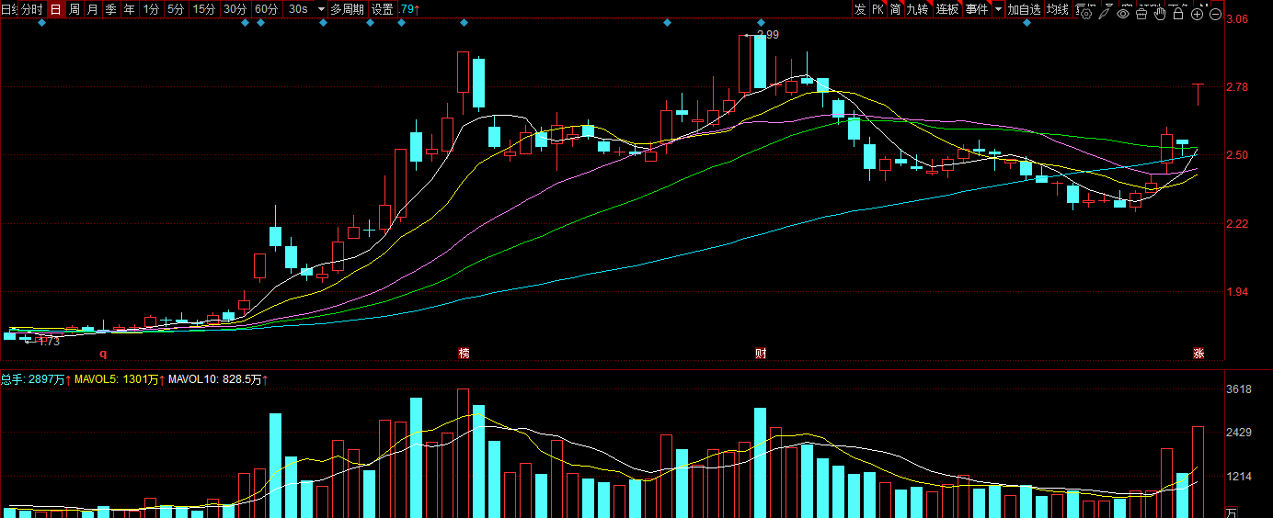This screenshot has height=518, width=1273.
Task: Select the drawing pen tool icon
Action: [x=1105, y=14]
